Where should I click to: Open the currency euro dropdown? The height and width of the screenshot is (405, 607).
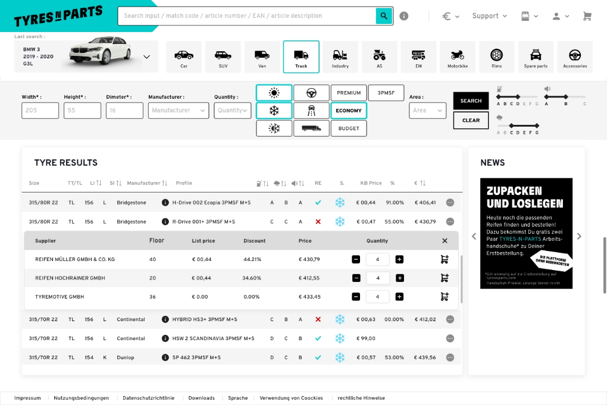[x=451, y=16]
